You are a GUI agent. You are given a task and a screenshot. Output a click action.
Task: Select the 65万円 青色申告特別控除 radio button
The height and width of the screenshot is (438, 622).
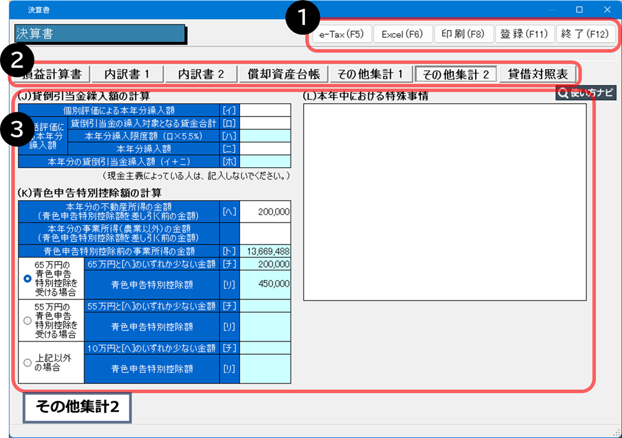click(x=27, y=278)
